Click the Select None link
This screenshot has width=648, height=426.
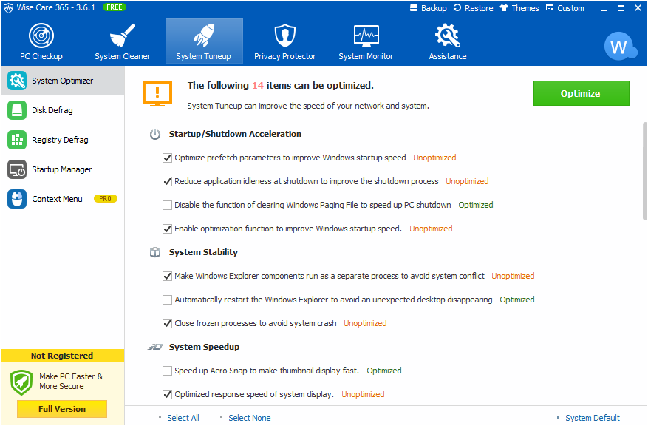click(x=250, y=418)
